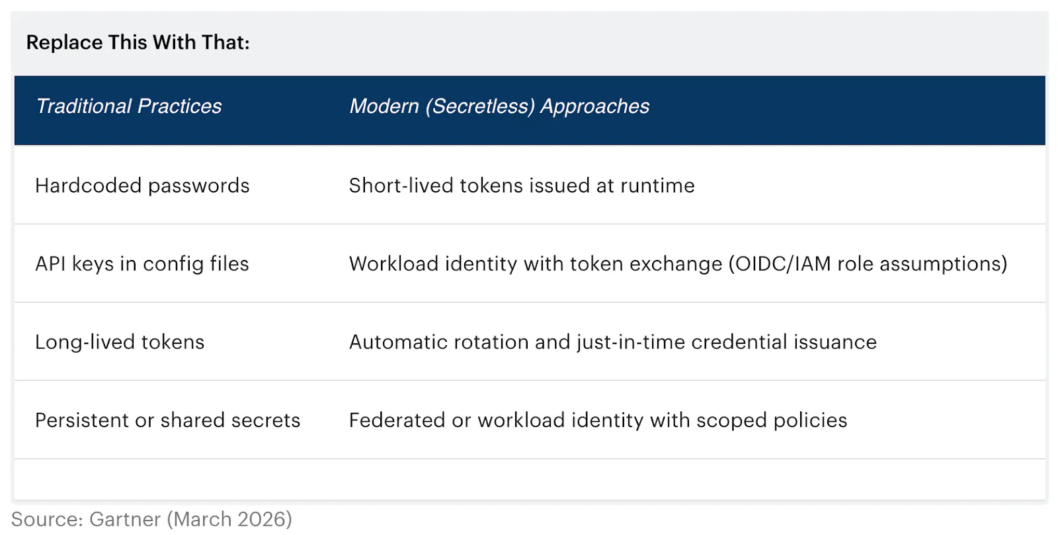Select the Modern (Secretless) Approaches column header
This screenshot has height=535, width=1058.
tap(499, 106)
